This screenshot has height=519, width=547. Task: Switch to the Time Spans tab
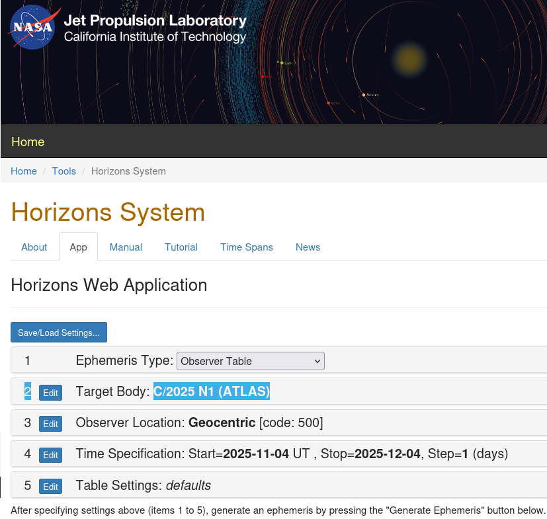247,247
